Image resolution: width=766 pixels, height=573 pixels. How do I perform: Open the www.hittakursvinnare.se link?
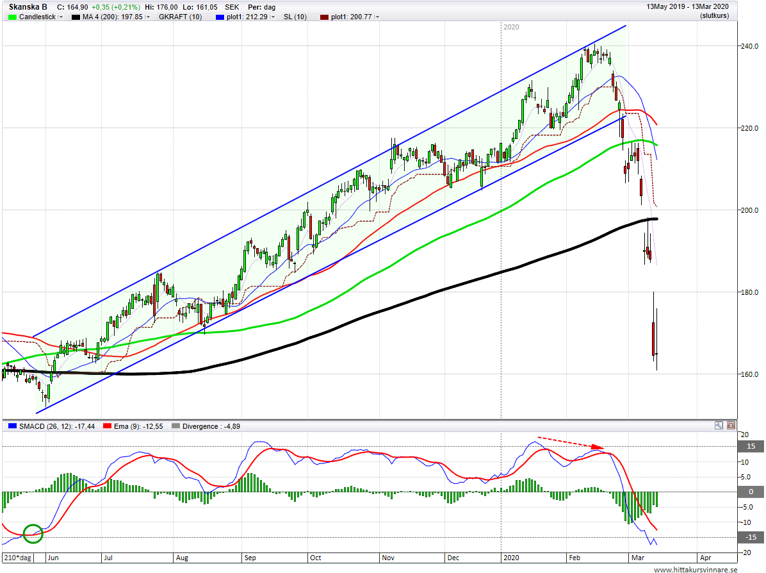(696, 569)
